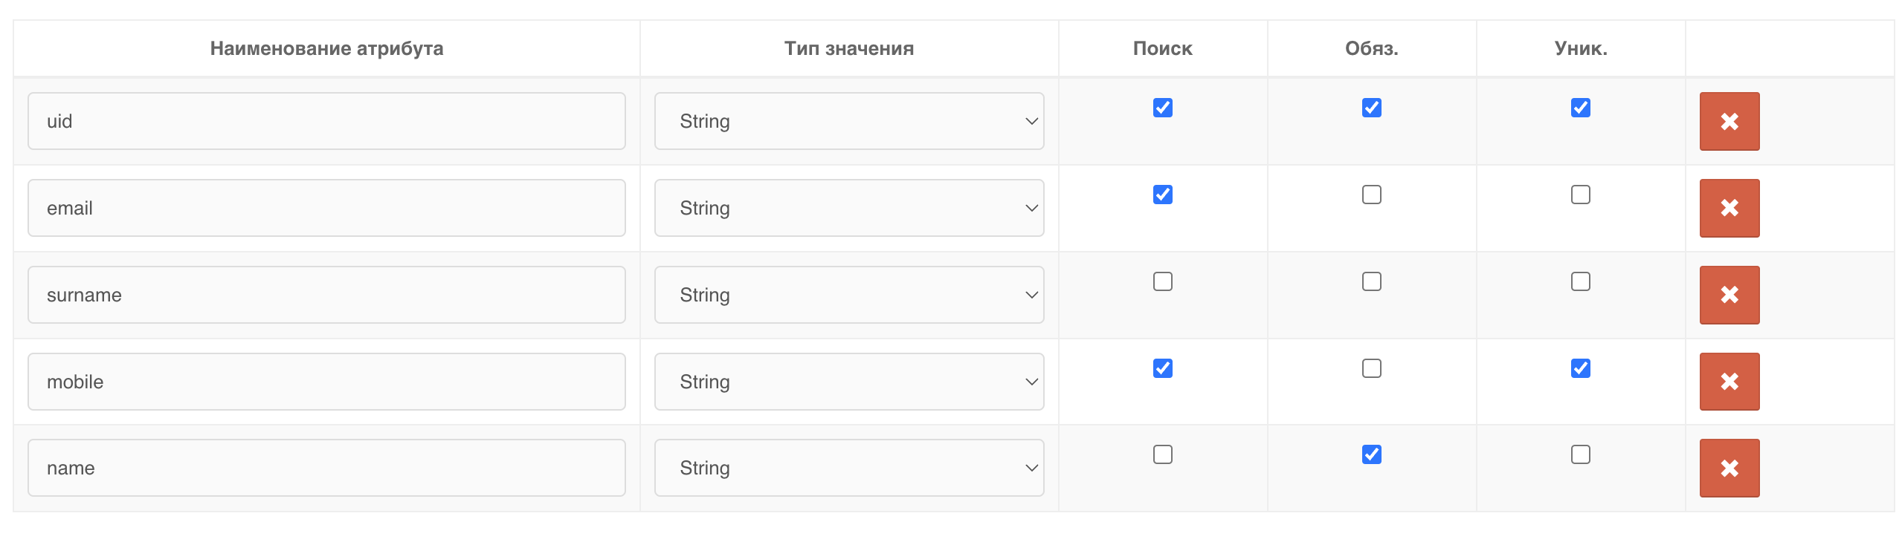
Task: Select the surname attribute name field
Action: point(327,295)
